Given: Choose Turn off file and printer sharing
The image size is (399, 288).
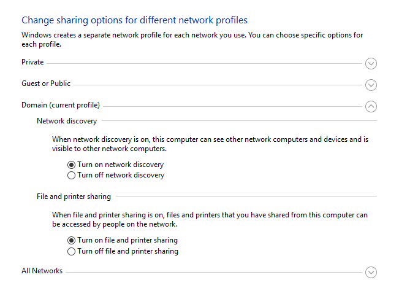Looking at the screenshot, I should pos(72,251).
